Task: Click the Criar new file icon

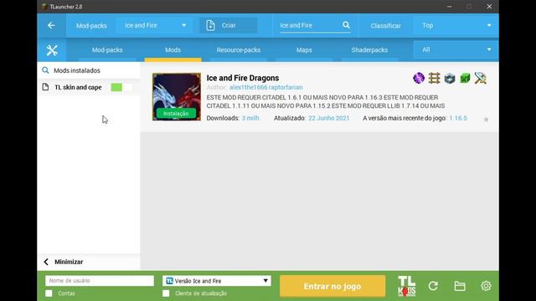Action: point(210,25)
